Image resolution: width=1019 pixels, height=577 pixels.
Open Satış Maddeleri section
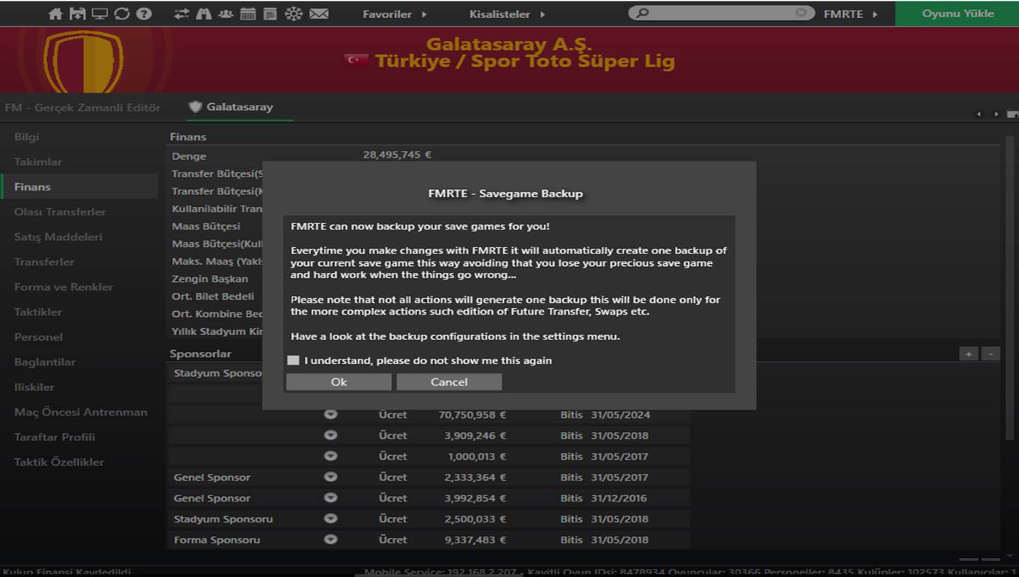[x=58, y=237]
